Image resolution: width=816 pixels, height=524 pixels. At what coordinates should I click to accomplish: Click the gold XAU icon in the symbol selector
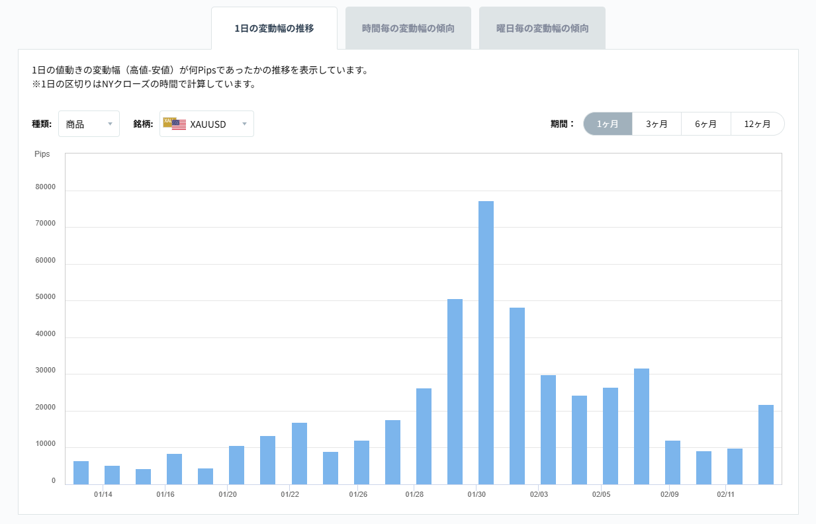pyautogui.click(x=169, y=122)
